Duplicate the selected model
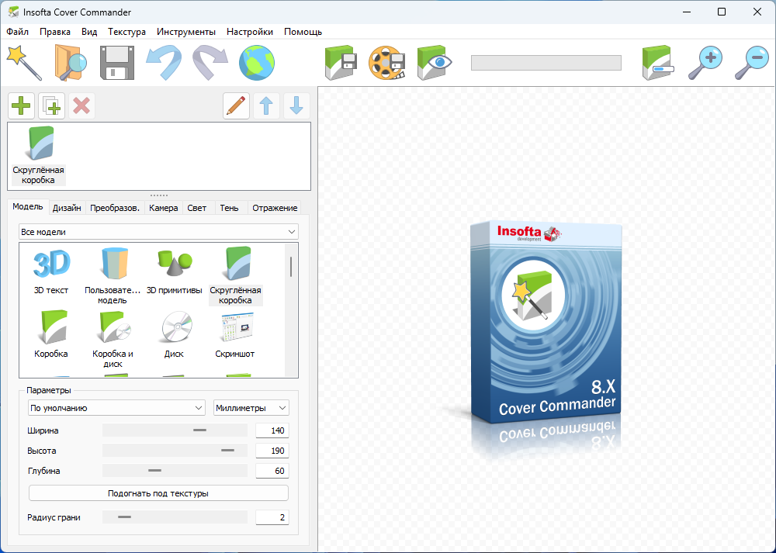 (51, 105)
